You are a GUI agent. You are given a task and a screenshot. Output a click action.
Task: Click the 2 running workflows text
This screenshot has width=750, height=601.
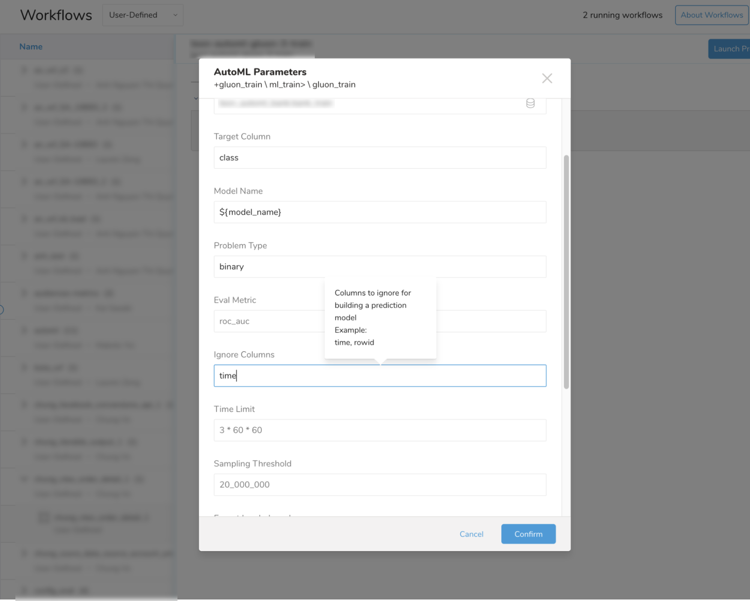pyautogui.click(x=622, y=15)
